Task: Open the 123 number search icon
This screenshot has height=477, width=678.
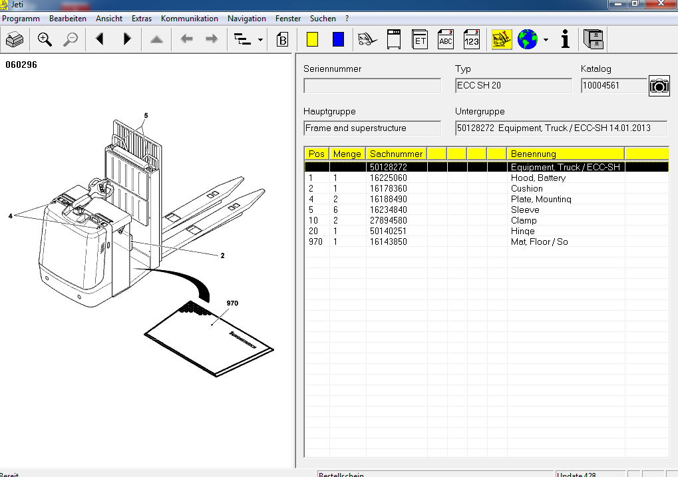Action: [x=472, y=40]
